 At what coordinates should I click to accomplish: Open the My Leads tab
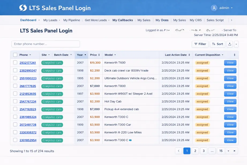pos(50,20)
